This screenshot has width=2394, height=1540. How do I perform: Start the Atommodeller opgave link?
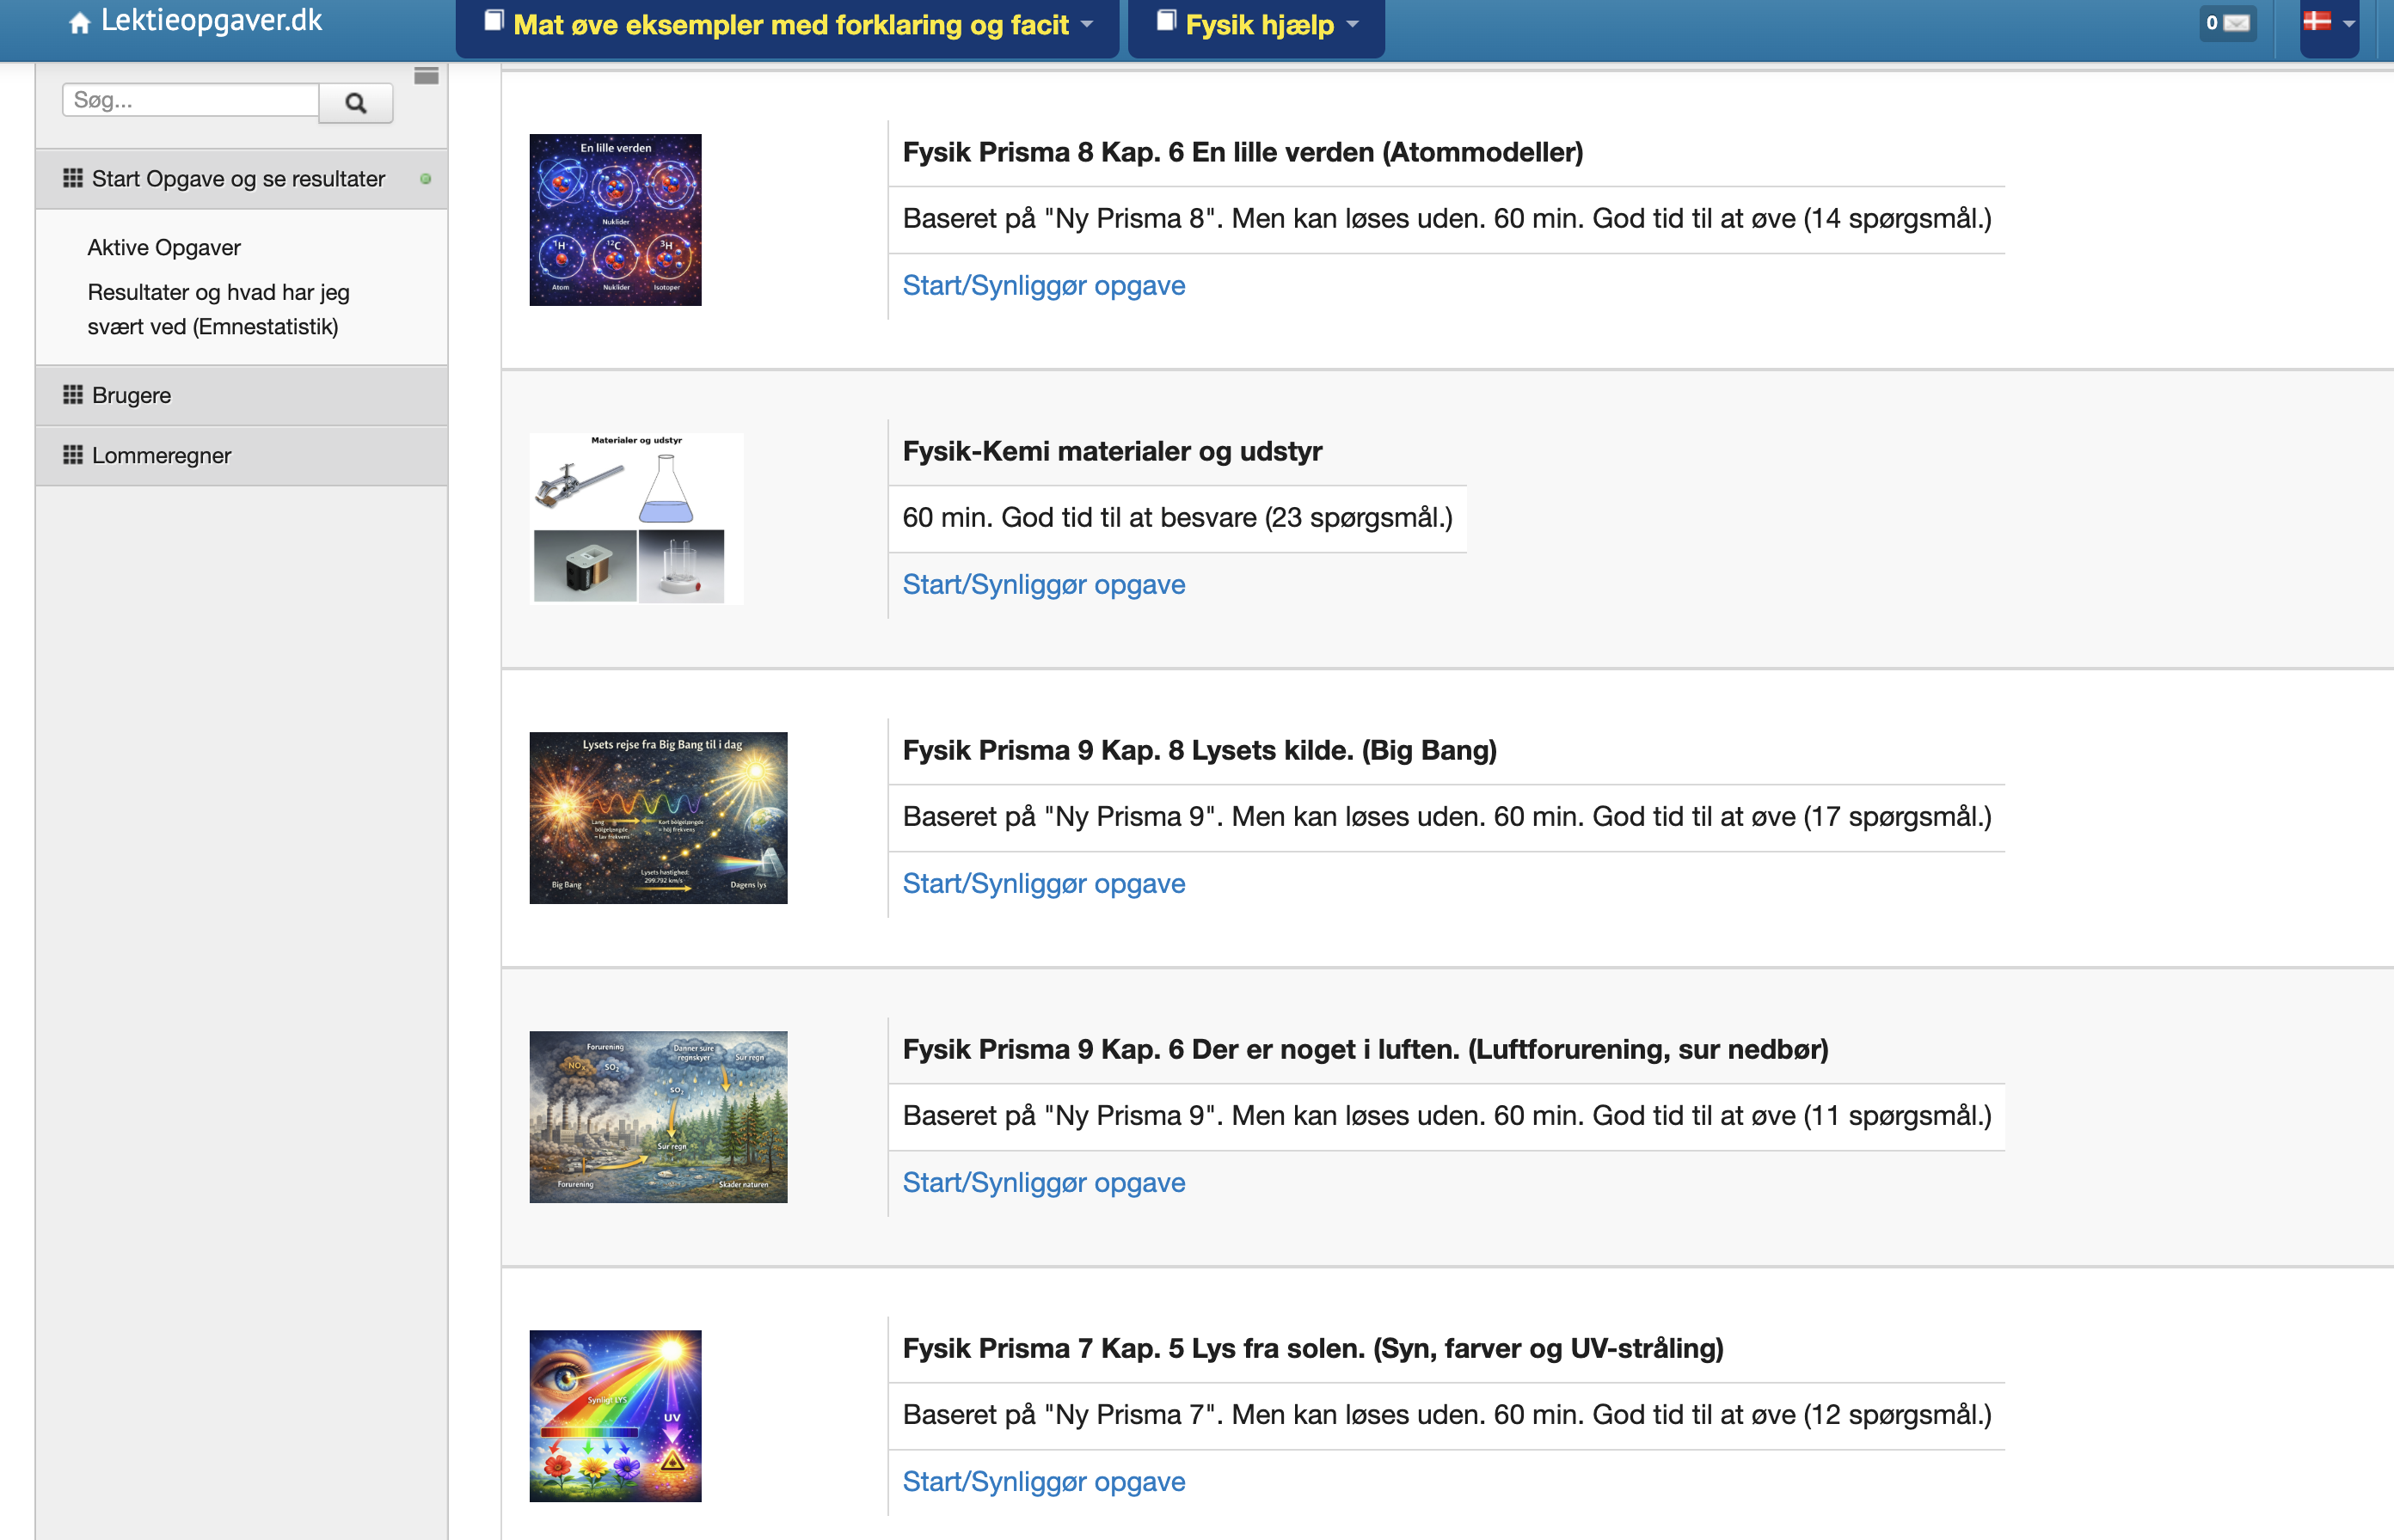pyautogui.click(x=1043, y=285)
